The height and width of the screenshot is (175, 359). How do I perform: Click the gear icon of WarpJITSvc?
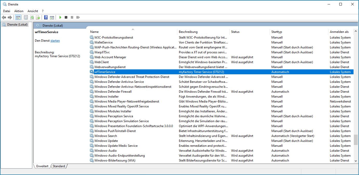92,52
